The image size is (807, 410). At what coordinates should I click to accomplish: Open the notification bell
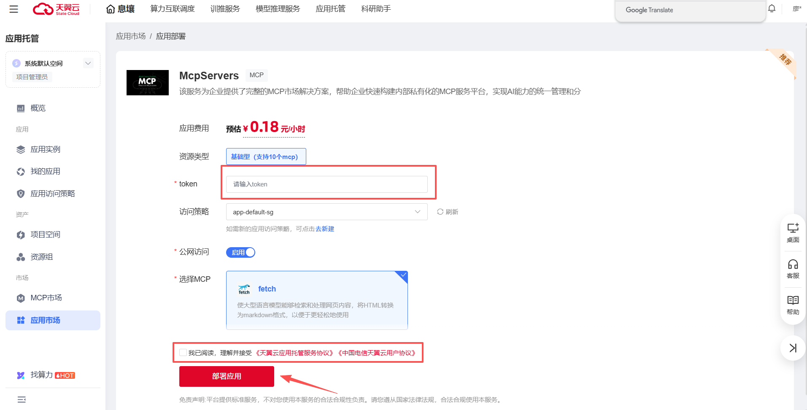[772, 8]
